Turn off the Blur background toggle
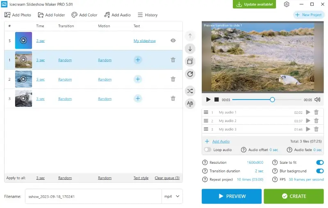328x208 pixels. click(320, 171)
